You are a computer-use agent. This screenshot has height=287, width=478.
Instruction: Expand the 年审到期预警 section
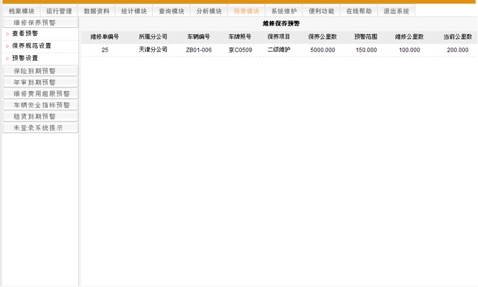coord(40,82)
